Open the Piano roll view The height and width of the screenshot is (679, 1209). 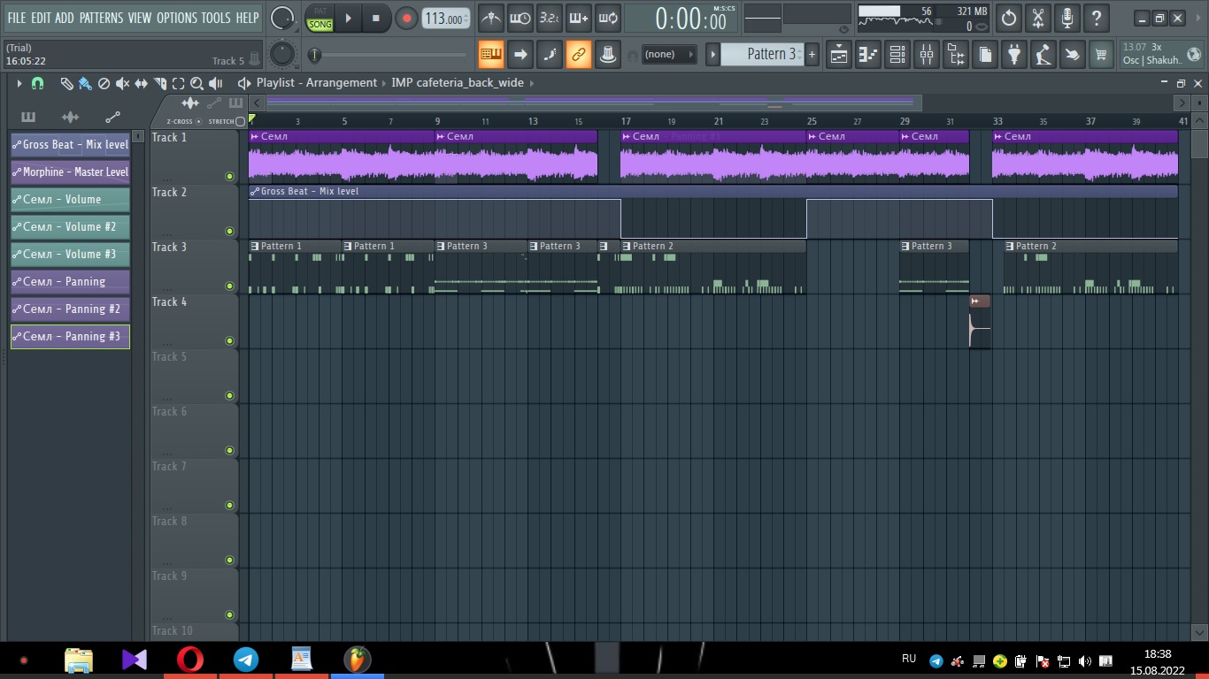868,55
